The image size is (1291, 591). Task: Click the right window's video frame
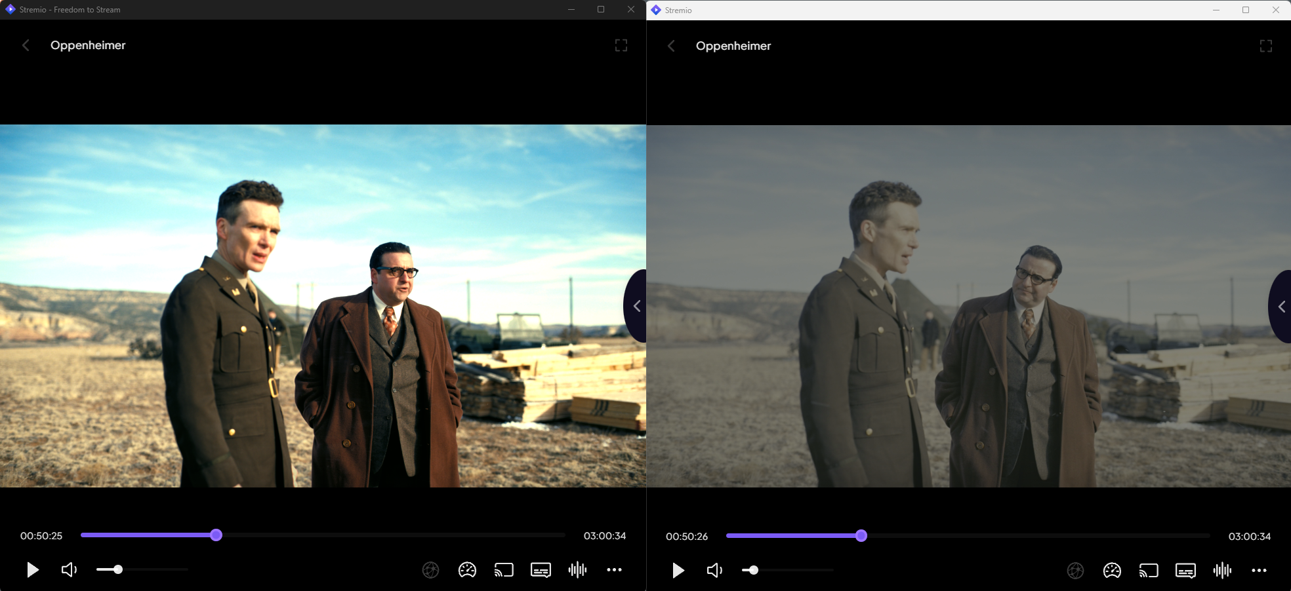(969, 306)
